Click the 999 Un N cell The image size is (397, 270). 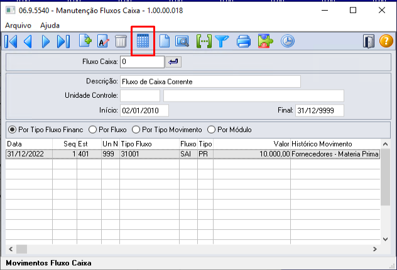111,154
